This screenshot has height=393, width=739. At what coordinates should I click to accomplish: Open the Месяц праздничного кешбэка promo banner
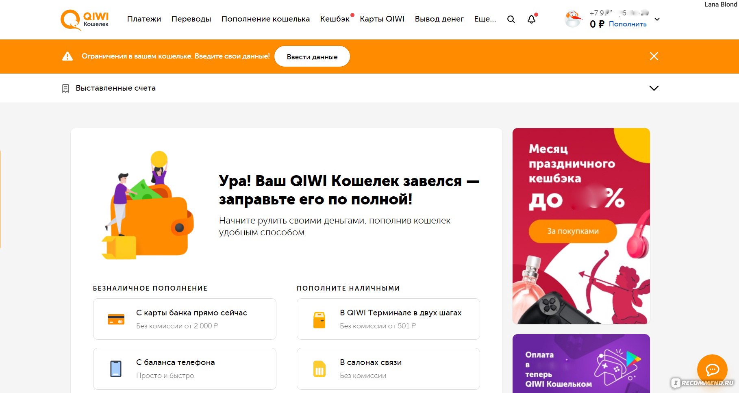[x=581, y=226]
